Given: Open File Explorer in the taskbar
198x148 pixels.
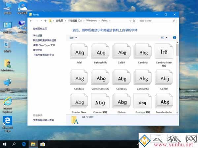Looking at the screenshot, I should [33, 144].
